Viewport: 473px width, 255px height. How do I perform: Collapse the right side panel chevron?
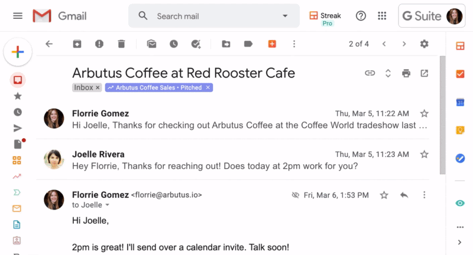pyautogui.click(x=459, y=243)
